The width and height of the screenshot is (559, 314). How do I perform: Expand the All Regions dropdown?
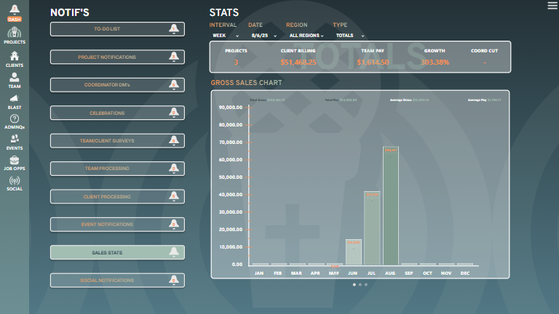[306, 35]
